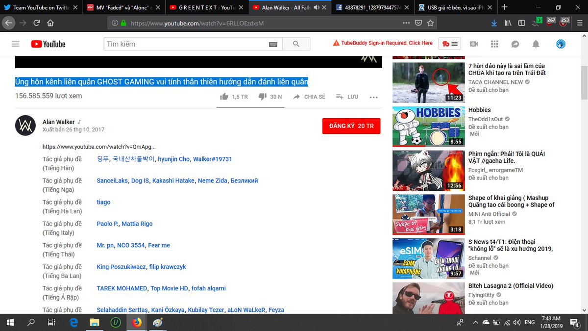Open the extension icon showing badge 253
Image resolution: width=588 pixels, height=331 pixels.
pyautogui.click(x=564, y=22)
